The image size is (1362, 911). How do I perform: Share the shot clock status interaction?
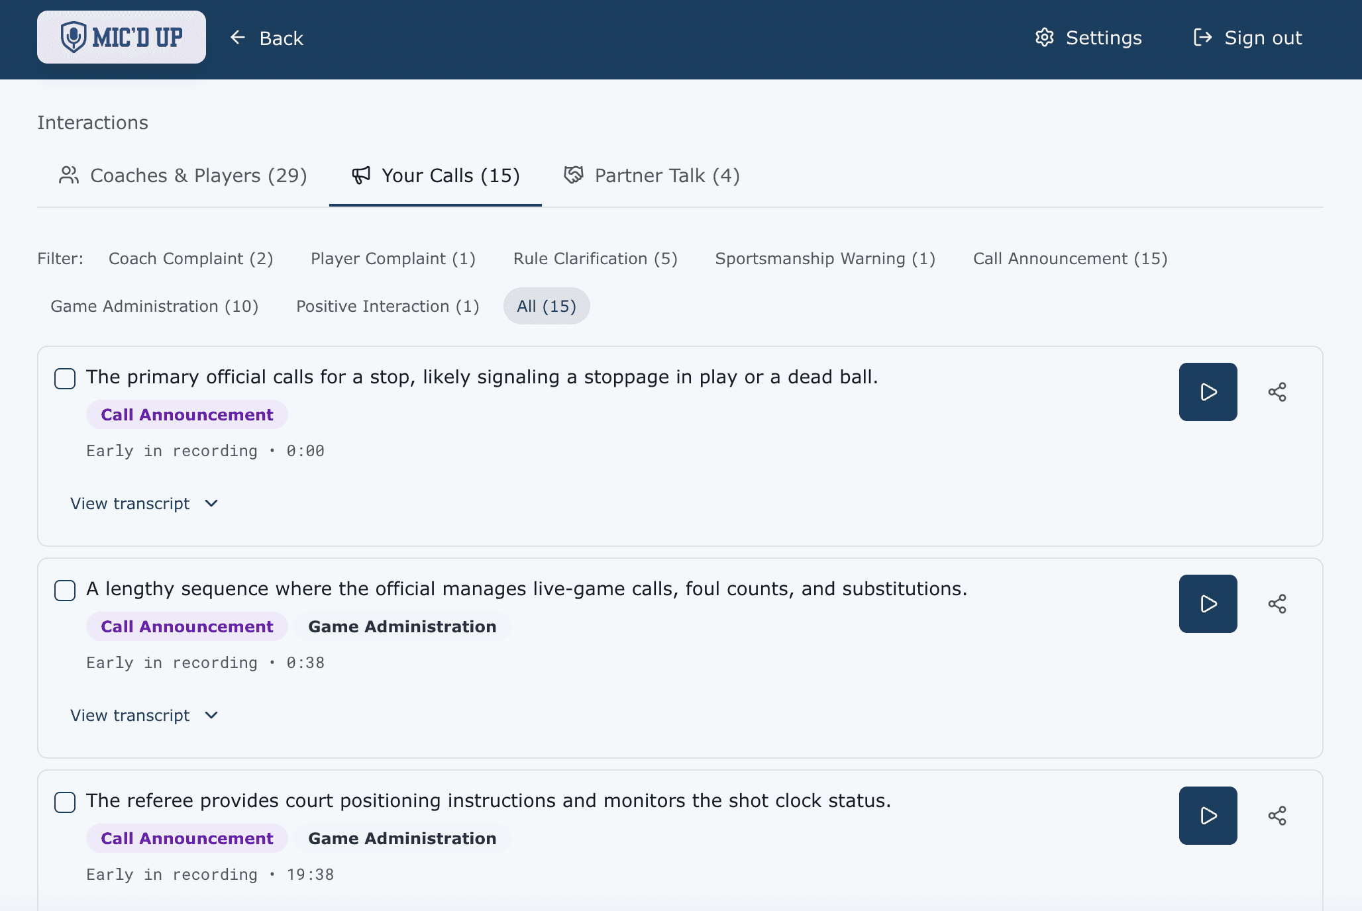pyautogui.click(x=1277, y=816)
